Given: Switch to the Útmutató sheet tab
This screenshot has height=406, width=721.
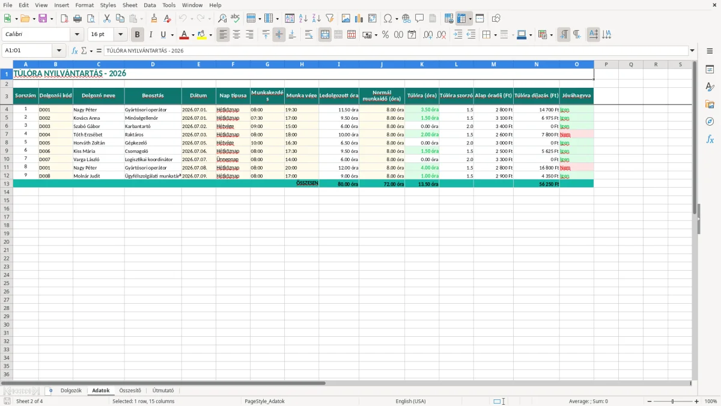Looking at the screenshot, I should pos(163,390).
